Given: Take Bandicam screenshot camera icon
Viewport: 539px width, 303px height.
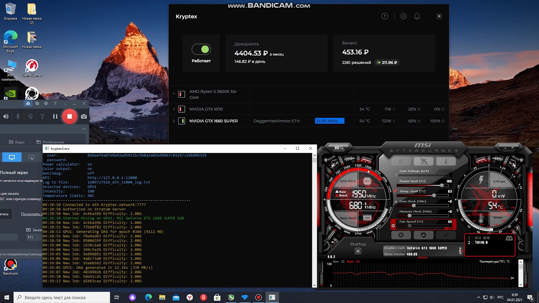Looking at the screenshot, I should [84, 117].
